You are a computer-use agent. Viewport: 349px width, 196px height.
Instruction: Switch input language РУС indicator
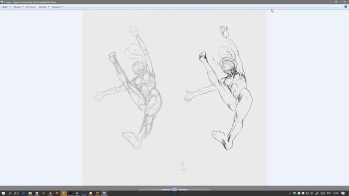click(329, 193)
